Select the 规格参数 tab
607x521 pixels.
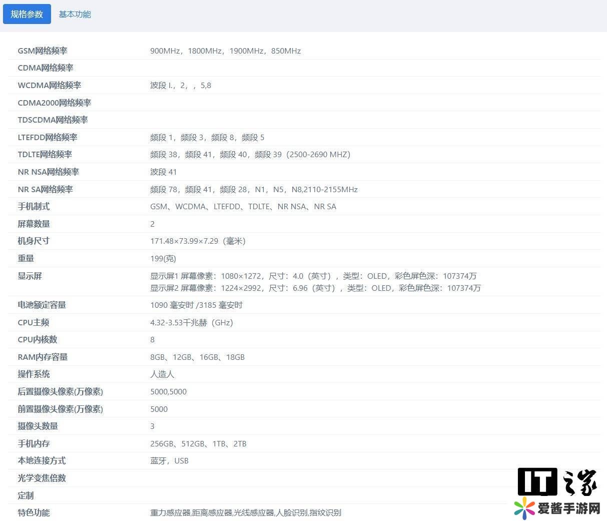click(27, 14)
